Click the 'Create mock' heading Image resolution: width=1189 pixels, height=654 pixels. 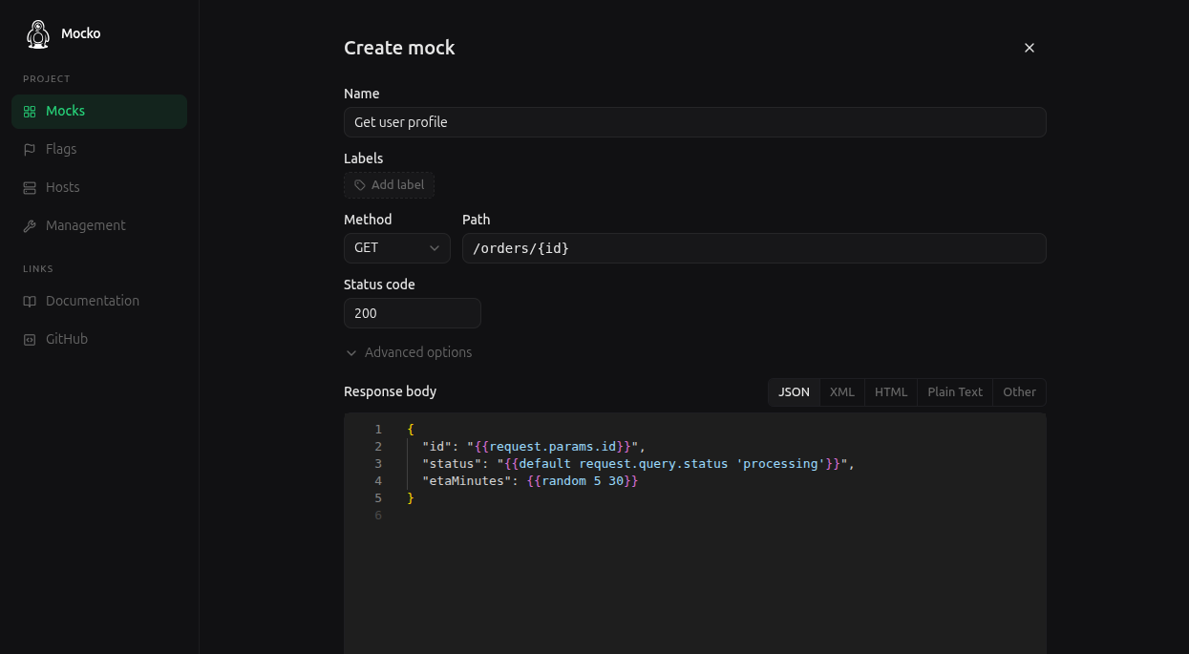click(399, 48)
